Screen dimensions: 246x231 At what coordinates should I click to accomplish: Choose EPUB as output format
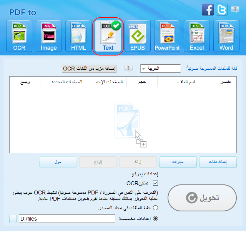click(x=138, y=36)
